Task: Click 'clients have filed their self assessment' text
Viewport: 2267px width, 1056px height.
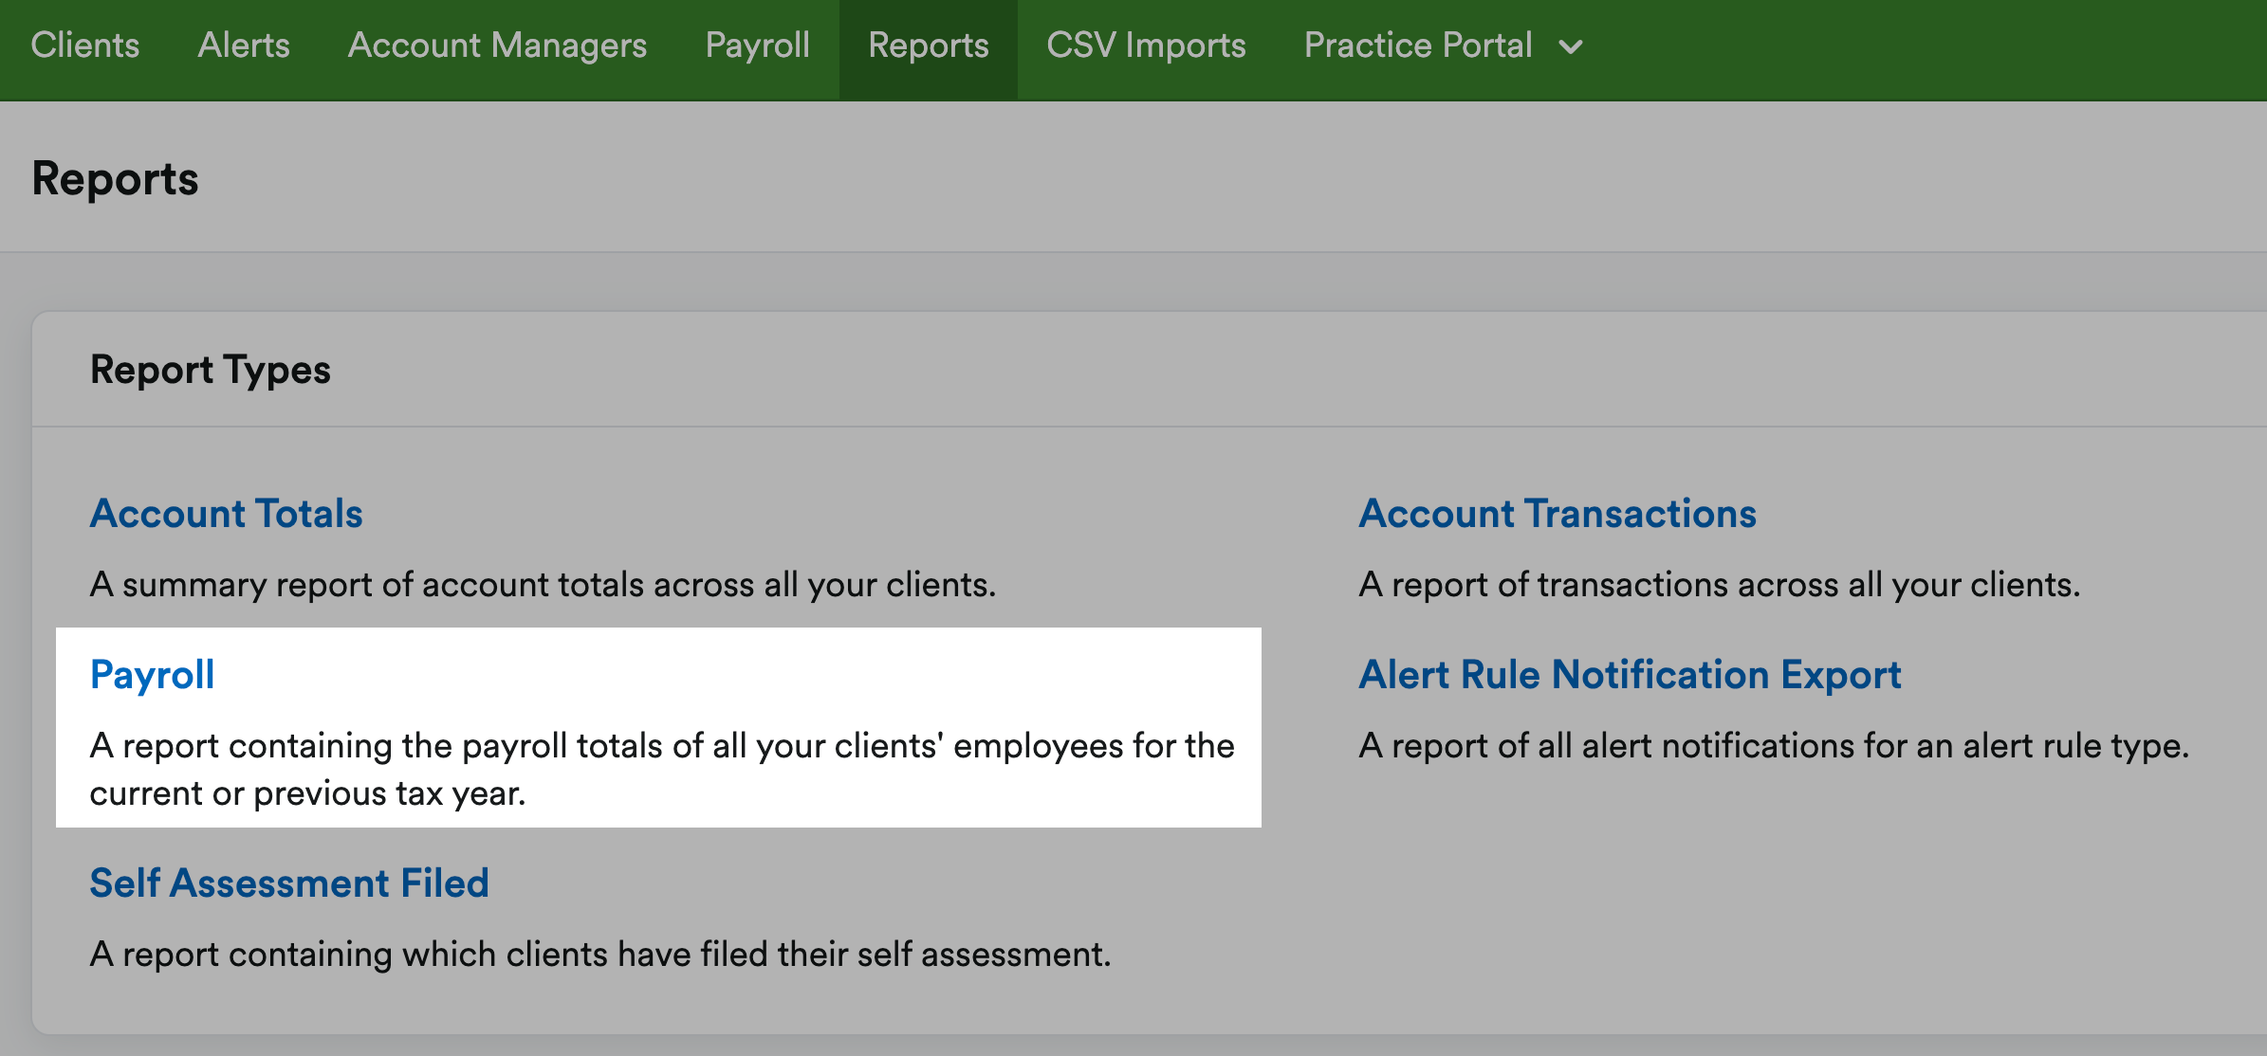Action: point(808,955)
